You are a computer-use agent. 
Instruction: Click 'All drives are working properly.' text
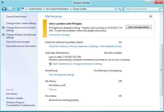[64, 100]
